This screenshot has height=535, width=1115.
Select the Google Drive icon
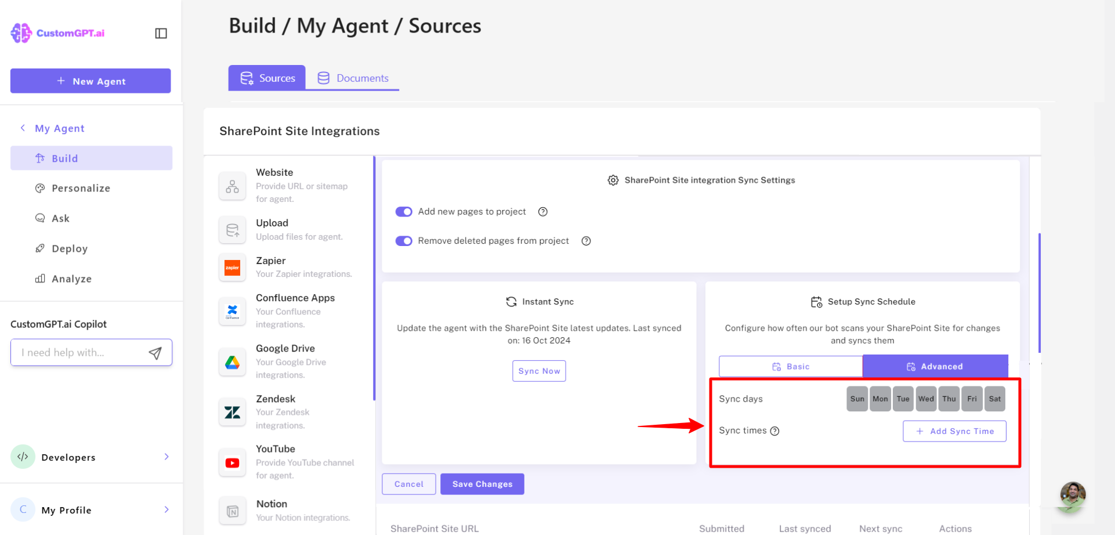(233, 363)
